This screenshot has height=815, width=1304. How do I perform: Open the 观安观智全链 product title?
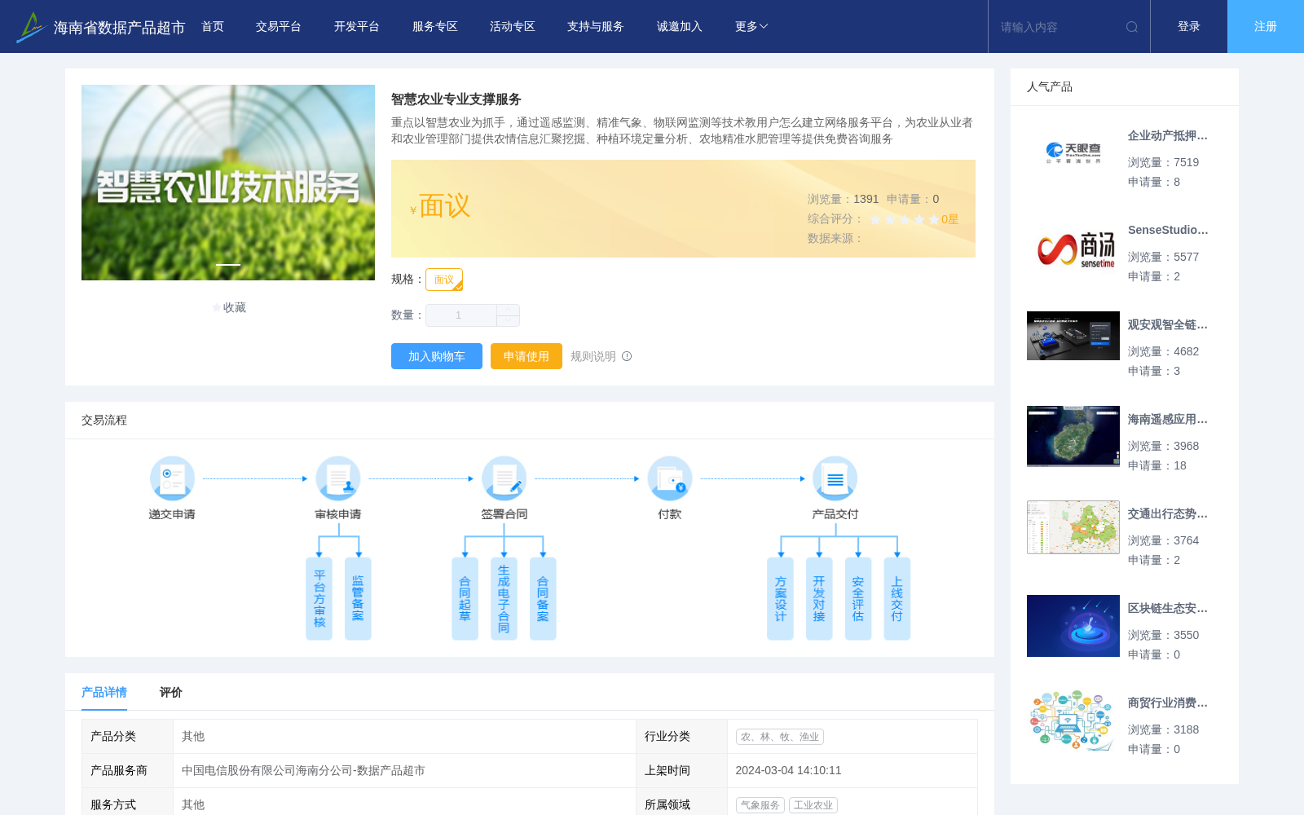(x=1168, y=324)
